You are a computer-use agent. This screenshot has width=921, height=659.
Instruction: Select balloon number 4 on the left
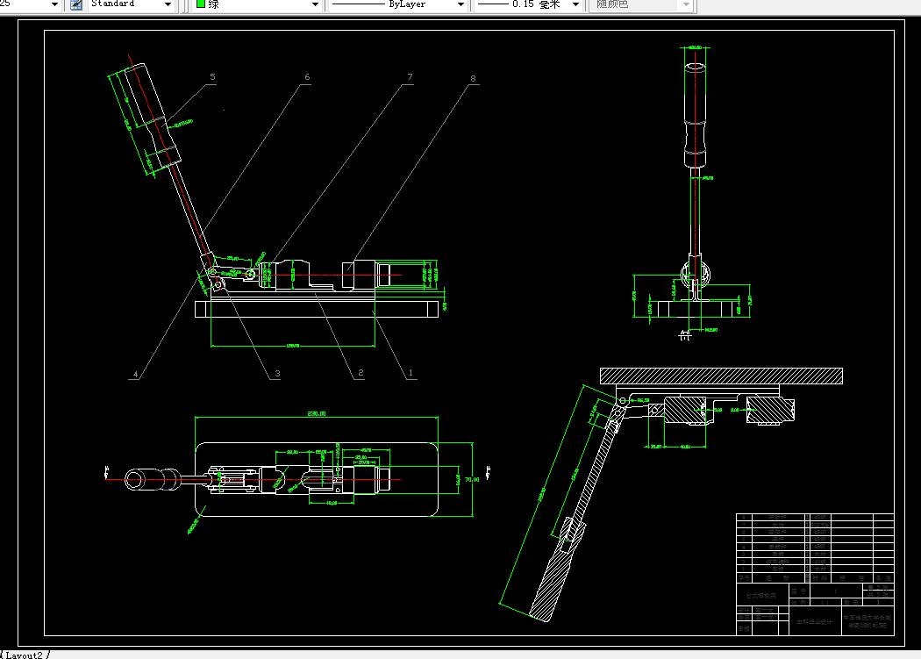(134, 373)
